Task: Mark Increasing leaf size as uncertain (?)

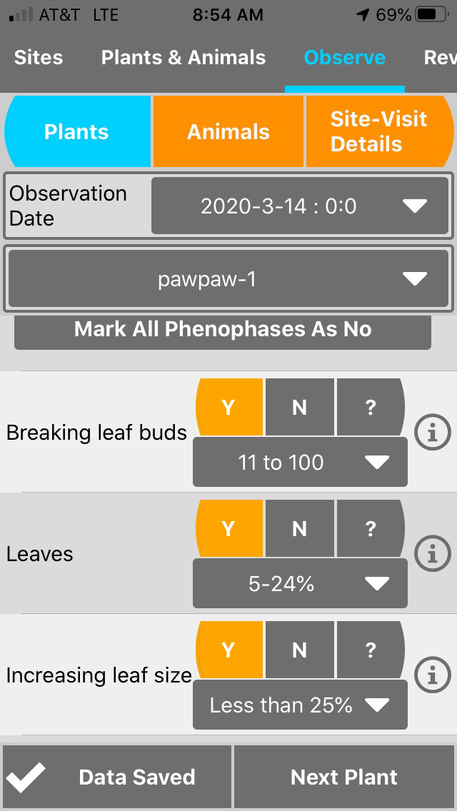Action: click(370, 650)
